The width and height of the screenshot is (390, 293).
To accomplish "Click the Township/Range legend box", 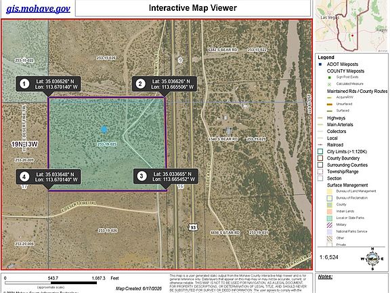I will point(320,172).
